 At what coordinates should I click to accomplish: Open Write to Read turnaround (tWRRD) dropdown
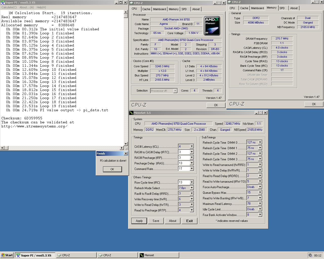pyautogui.click(x=260, y=165)
